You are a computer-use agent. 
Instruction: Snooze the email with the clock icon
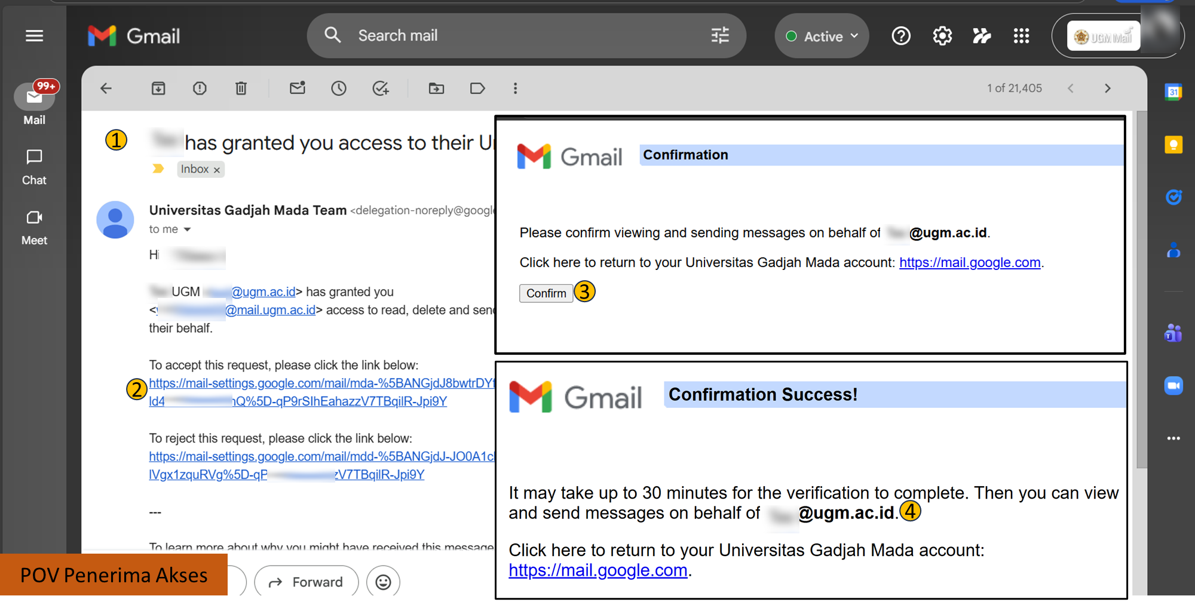(339, 88)
